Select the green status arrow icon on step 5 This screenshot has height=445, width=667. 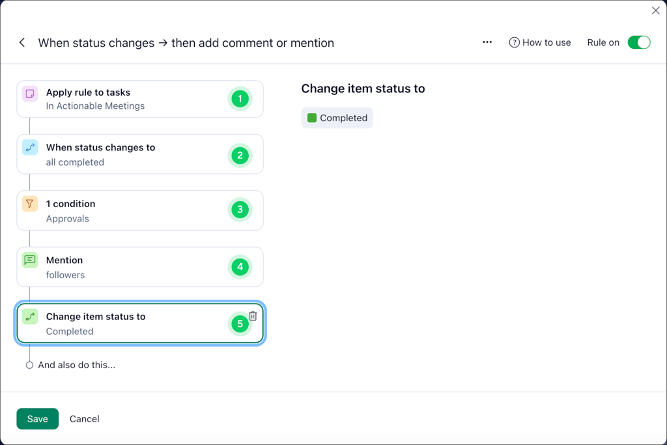coord(29,316)
